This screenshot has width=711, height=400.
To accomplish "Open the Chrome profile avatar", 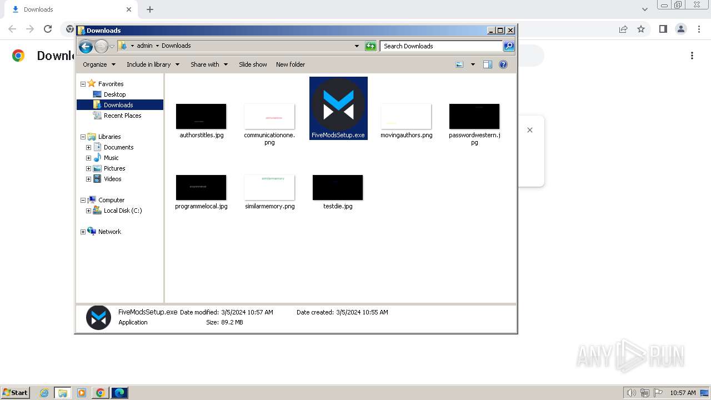I will (x=681, y=29).
